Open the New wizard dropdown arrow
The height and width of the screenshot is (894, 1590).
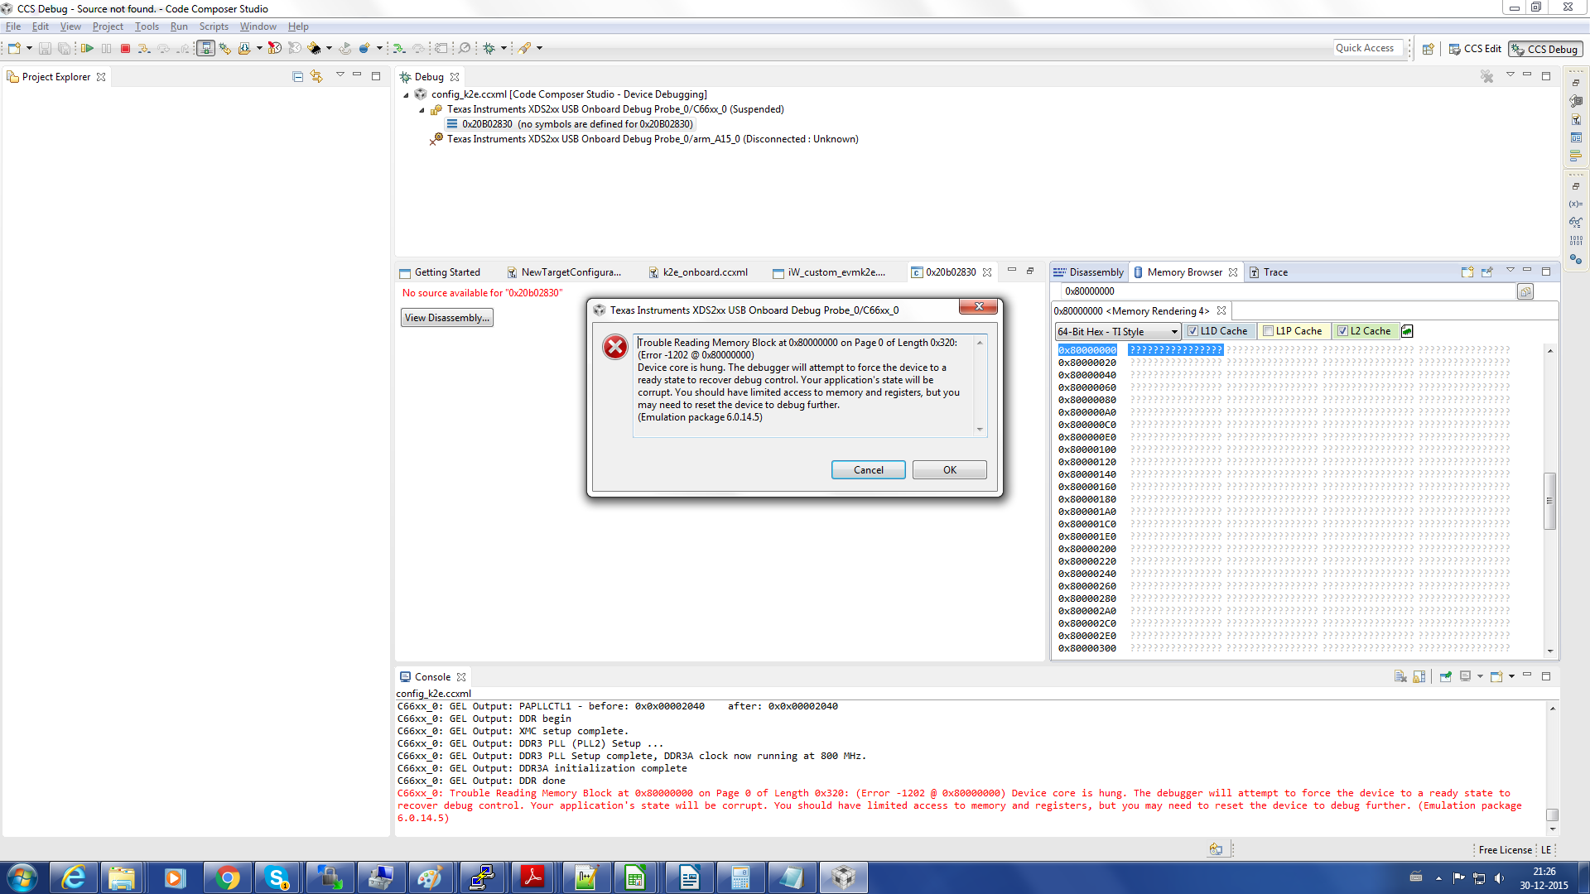[29, 48]
